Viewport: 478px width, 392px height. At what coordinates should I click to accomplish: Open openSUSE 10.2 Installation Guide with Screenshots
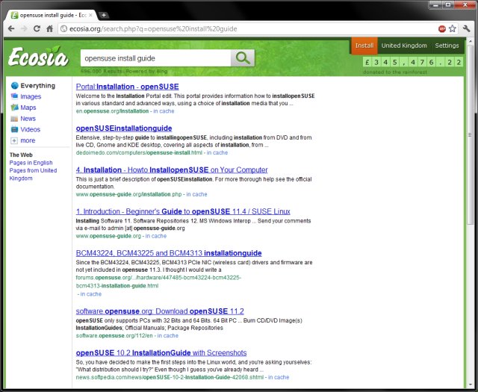tap(161, 352)
